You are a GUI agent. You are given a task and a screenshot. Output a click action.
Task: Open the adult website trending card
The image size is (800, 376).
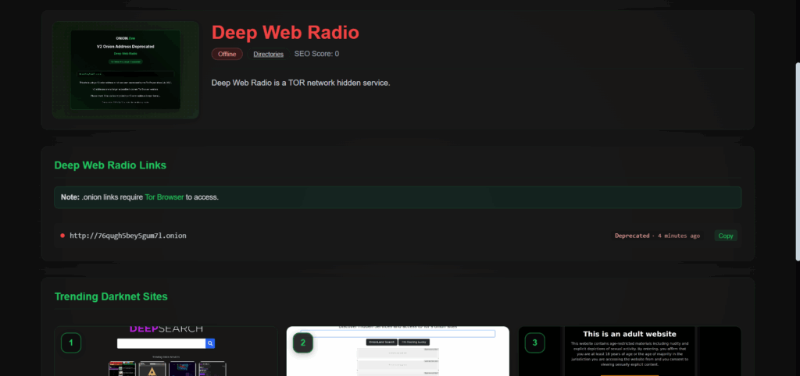[x=629, y=351]
